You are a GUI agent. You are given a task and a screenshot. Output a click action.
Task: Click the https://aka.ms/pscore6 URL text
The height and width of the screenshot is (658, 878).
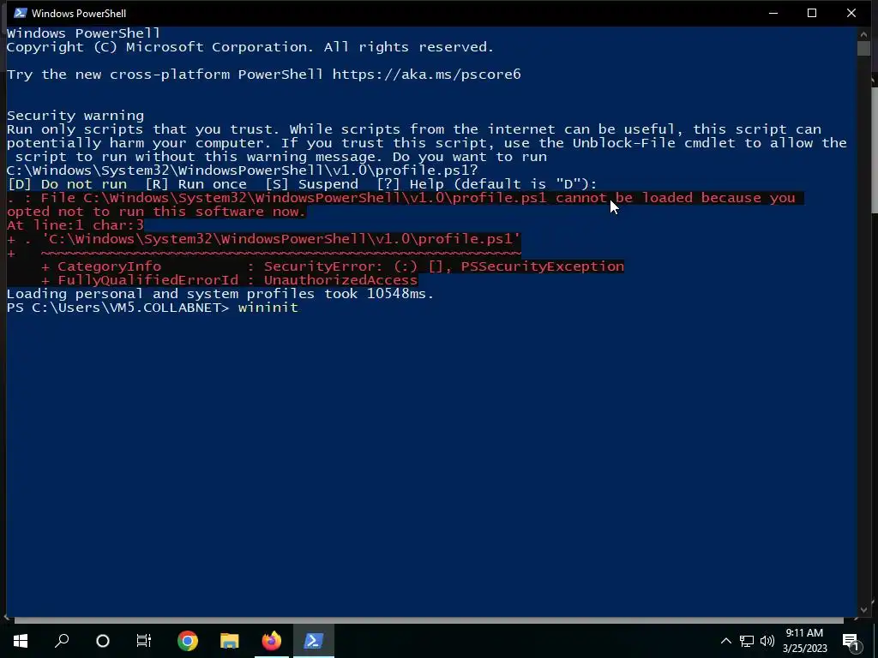click(427, 75)
